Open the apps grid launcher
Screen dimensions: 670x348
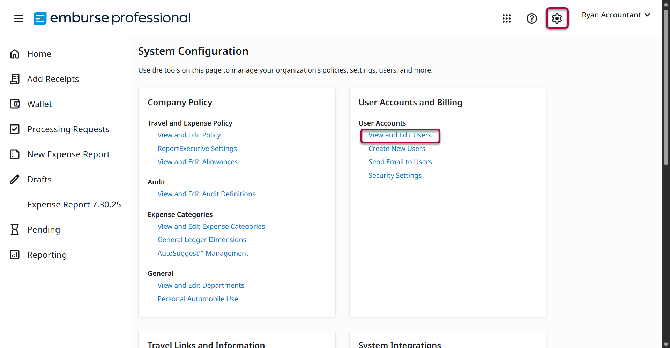tap(506, 18)
